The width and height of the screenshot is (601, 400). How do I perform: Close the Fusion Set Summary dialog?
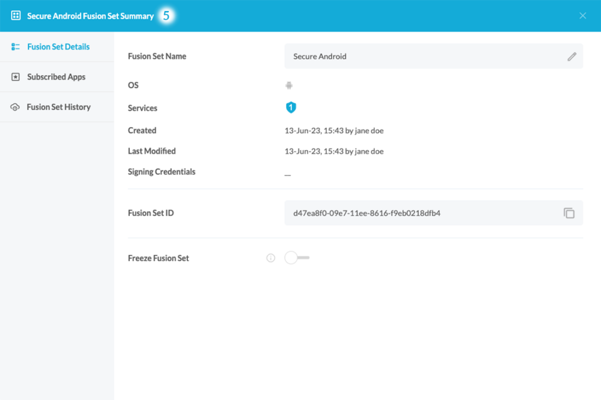582,16
